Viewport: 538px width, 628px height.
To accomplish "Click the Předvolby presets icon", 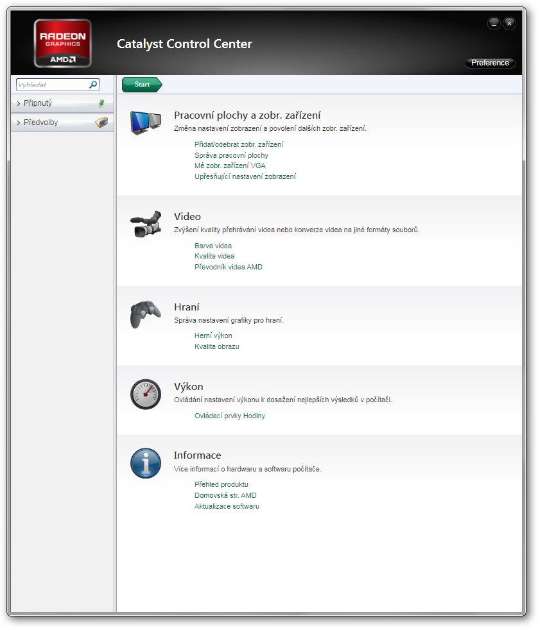I will [101, 123].
